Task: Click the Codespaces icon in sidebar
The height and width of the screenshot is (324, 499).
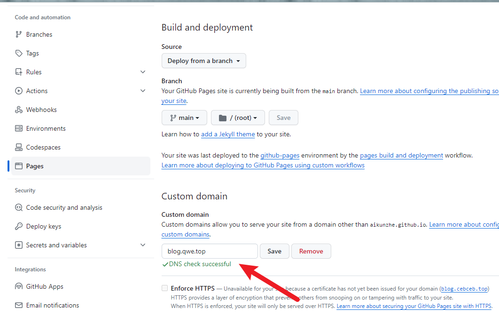Action: (x=19, y=147)
